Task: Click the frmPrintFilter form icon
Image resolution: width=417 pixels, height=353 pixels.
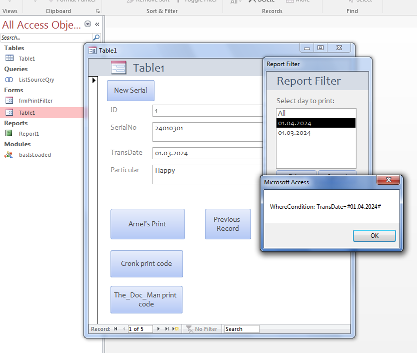Action: coord(9,100)
